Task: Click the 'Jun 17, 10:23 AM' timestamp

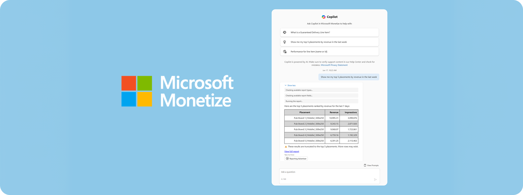Action: 329,70
